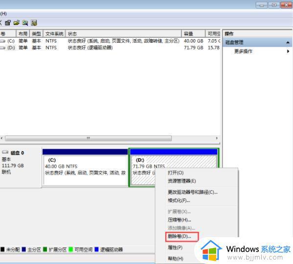Click the 71.79 GB capacity cell
This screenshot has height=264, width=293.
[x=193, y=48]
